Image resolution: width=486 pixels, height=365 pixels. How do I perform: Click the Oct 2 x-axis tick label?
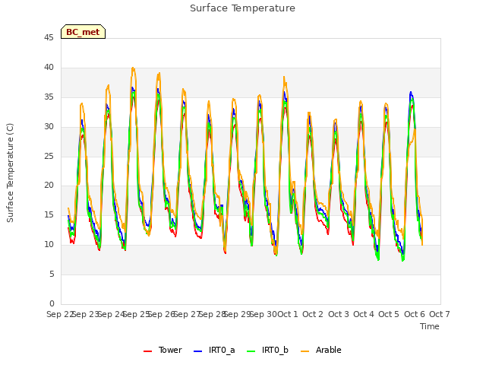(313, 314)
